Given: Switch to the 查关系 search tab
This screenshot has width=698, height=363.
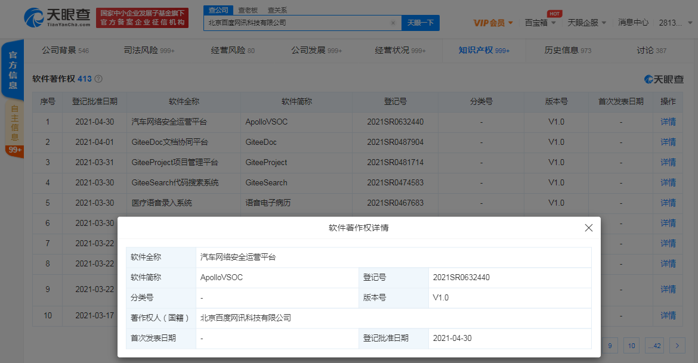Looking at the screenshot, I should click(277, 10).
